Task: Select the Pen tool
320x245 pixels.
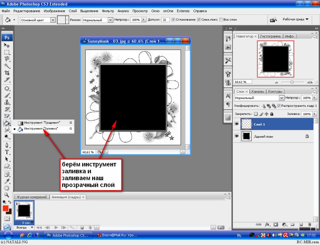Action: 7,145
